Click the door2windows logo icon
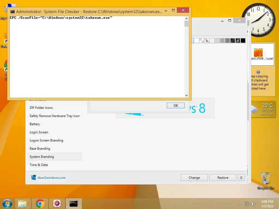Screen dimensions: 279x209 [34, 177]
